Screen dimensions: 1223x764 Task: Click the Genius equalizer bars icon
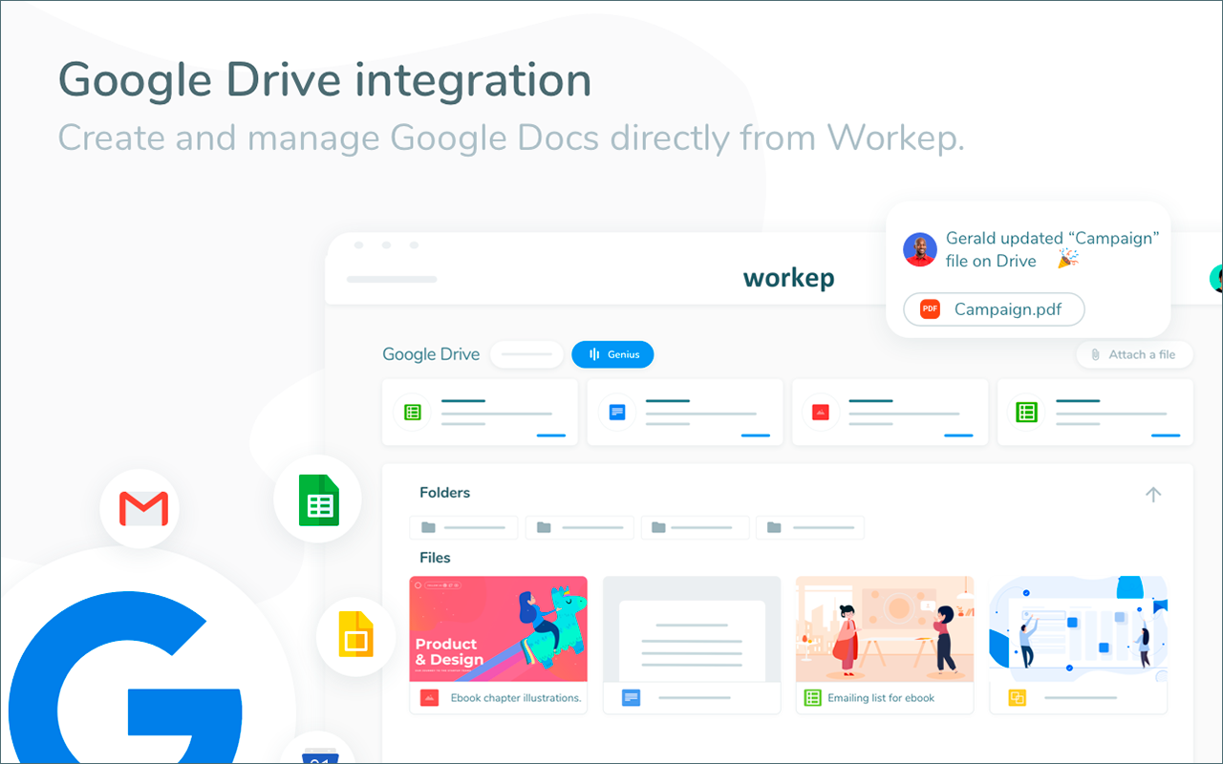(594, 354)
